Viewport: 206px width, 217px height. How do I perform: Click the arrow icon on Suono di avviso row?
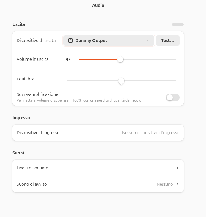click(x=177, y=184)
